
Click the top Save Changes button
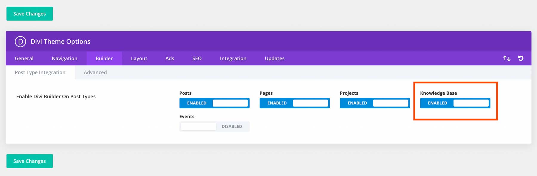(x=30, y=14)
